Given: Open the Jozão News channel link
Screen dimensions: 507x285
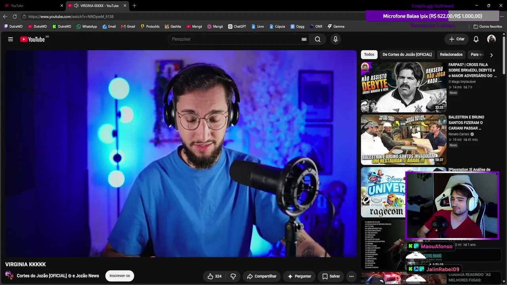Looking at the screenshot, I should [88, 276].
